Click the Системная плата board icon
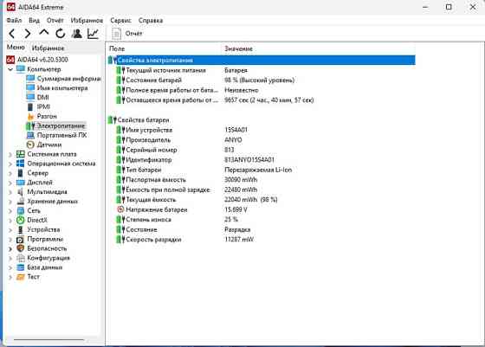Screen dimensions: 485x347 (21, 154)
